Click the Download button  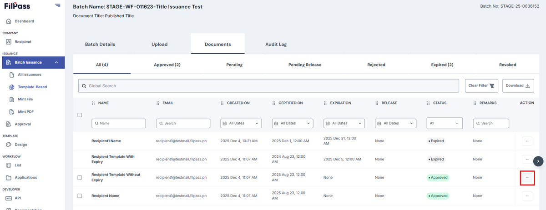pyautogui.click(x=518, y=85)
